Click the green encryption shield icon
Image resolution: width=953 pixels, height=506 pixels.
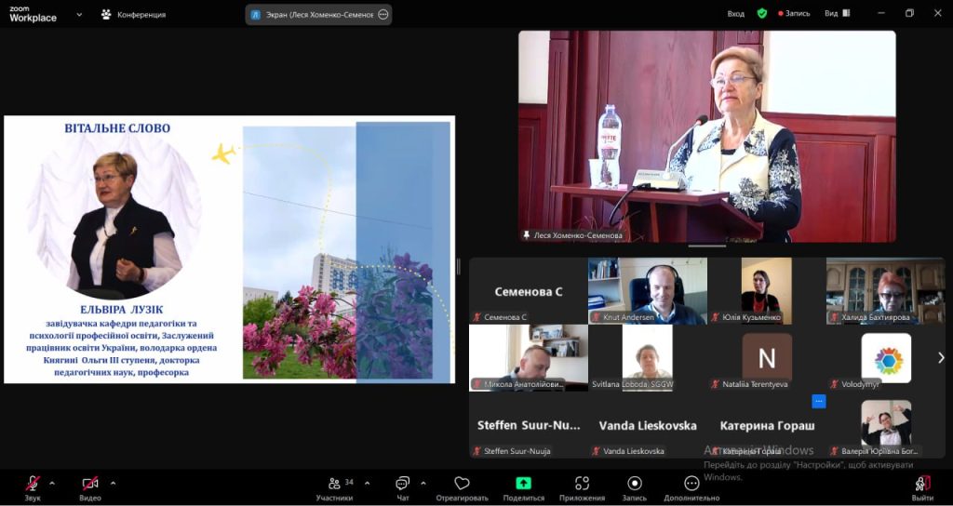coord(762,14)
